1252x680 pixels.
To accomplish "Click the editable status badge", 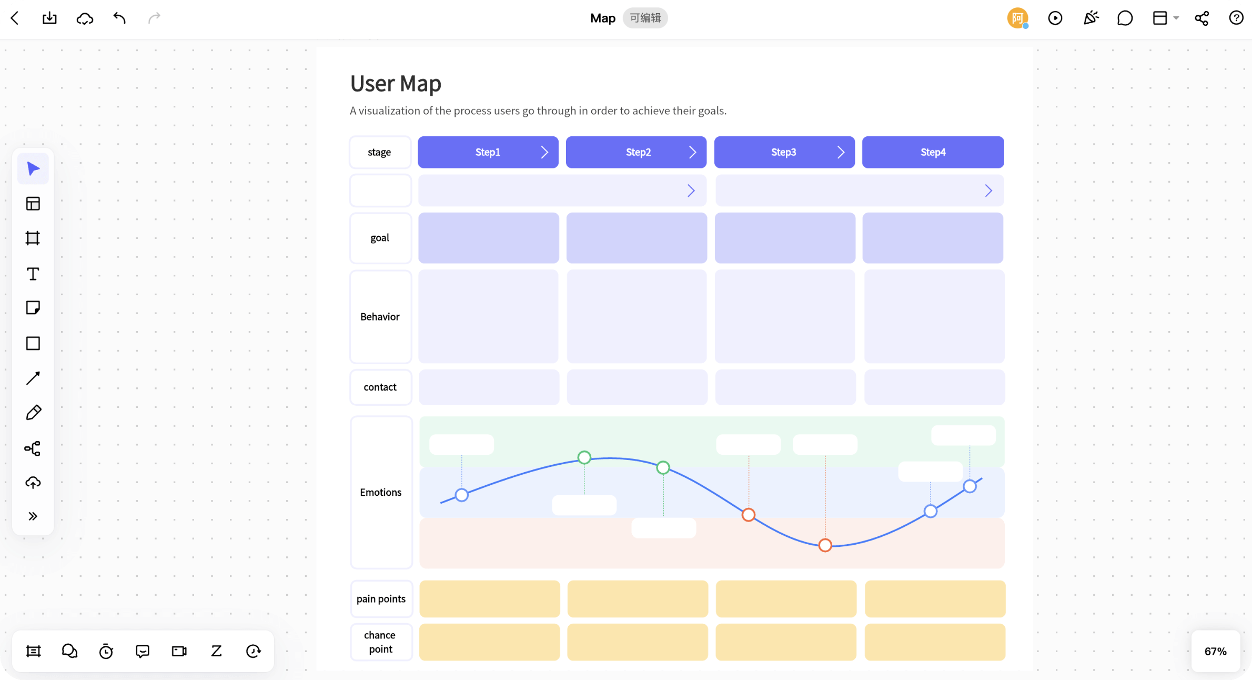I will (x=645, y=18).
